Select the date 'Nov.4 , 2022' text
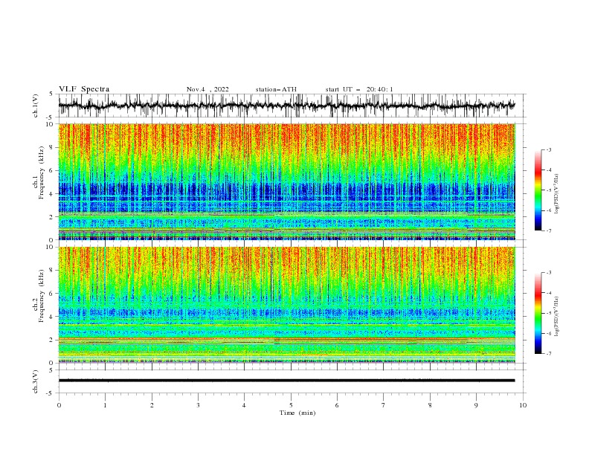The height and width of the screenshot is (455, 589). click(207, 89)
